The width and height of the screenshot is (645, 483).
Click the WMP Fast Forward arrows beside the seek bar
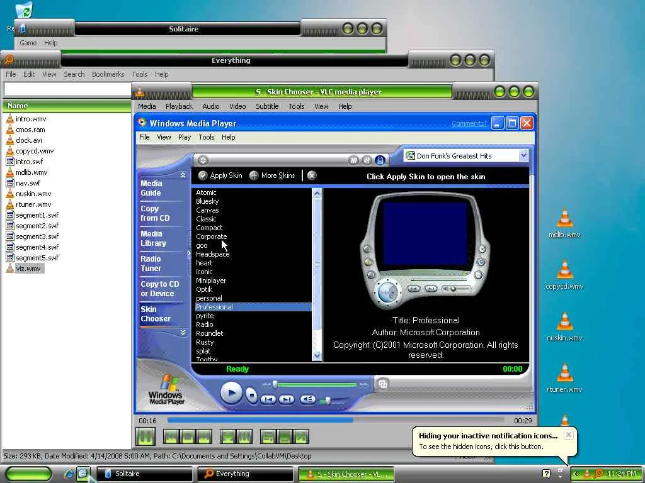(x=363, y=385)
